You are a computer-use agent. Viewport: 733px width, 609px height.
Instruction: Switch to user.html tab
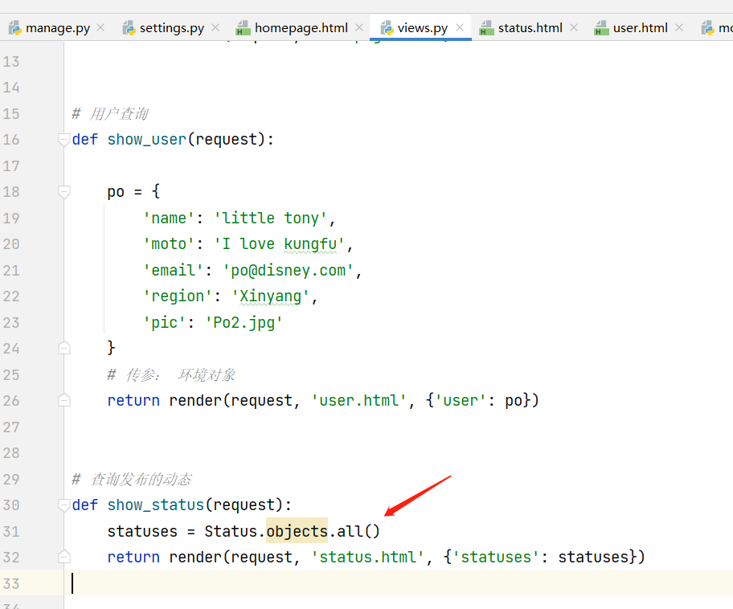[x=639, y=28]
